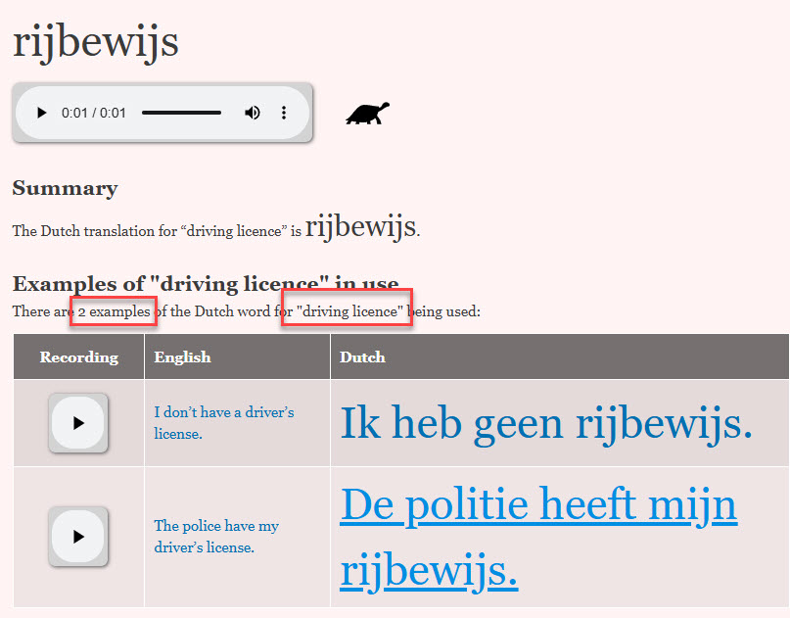The width and height of the screenshot is (790, 618).
Task: Play recording for "Ik heb geen rijbewijs"
Action: (x=78, y=423)
